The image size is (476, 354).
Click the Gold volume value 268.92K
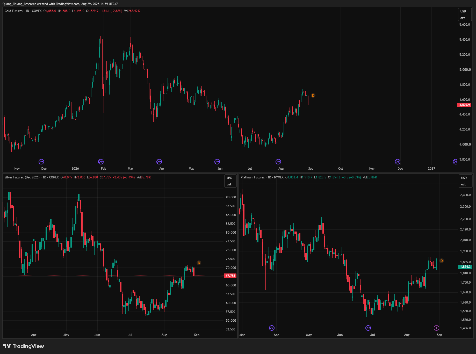coord(134,11)
